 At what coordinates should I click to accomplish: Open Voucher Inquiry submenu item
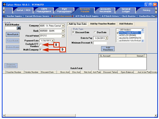pos(14,16)
